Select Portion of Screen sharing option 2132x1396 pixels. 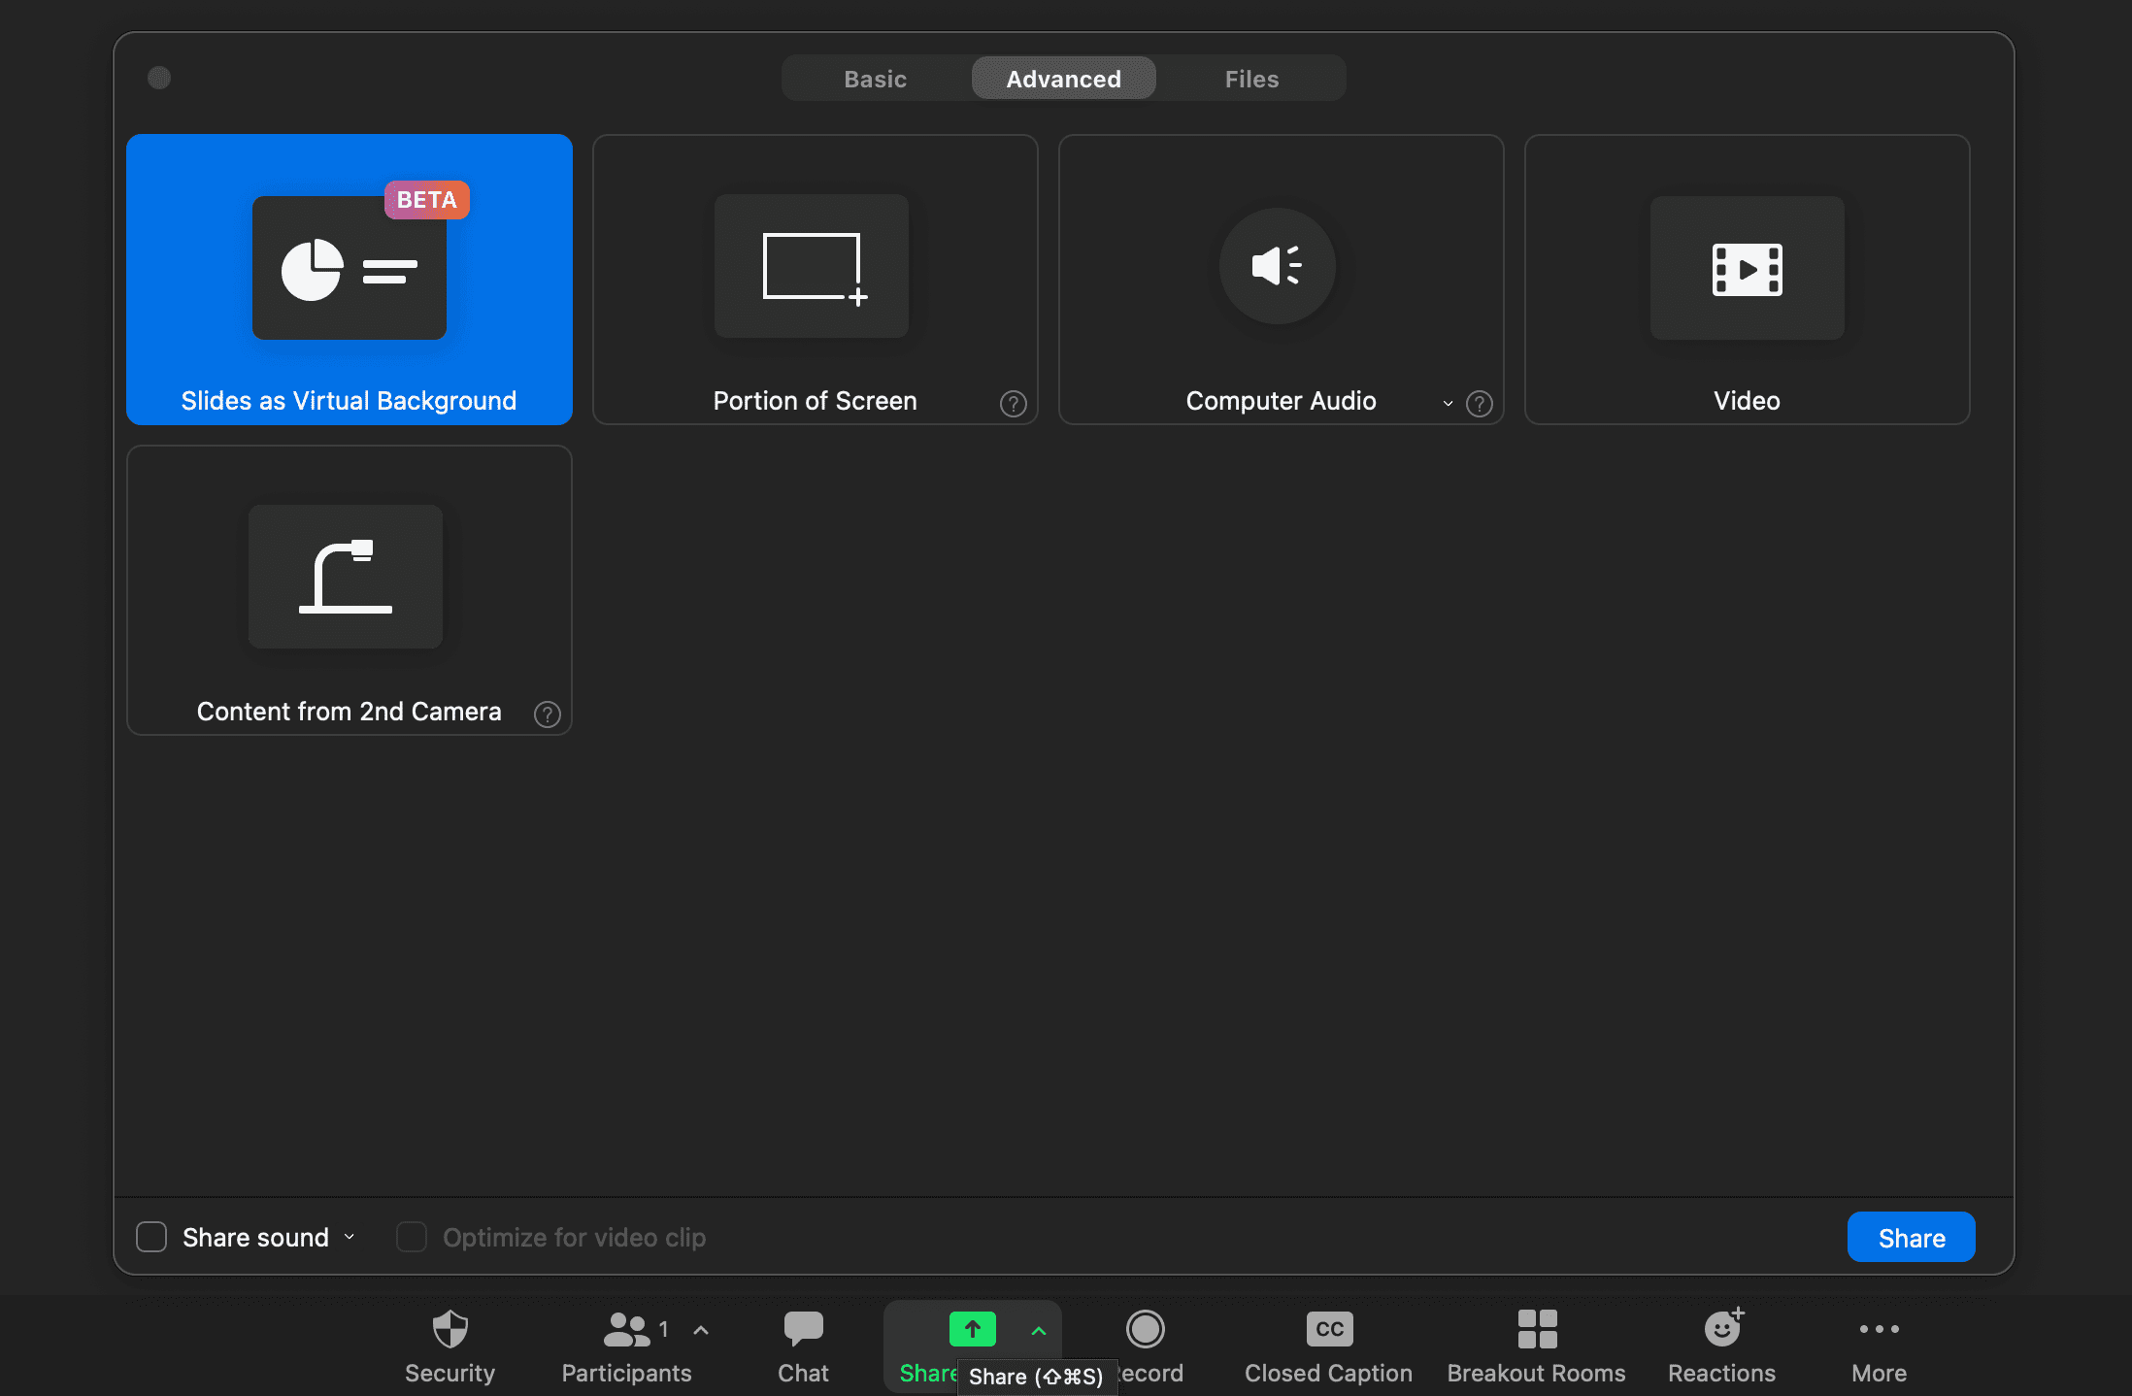(815, 279)
